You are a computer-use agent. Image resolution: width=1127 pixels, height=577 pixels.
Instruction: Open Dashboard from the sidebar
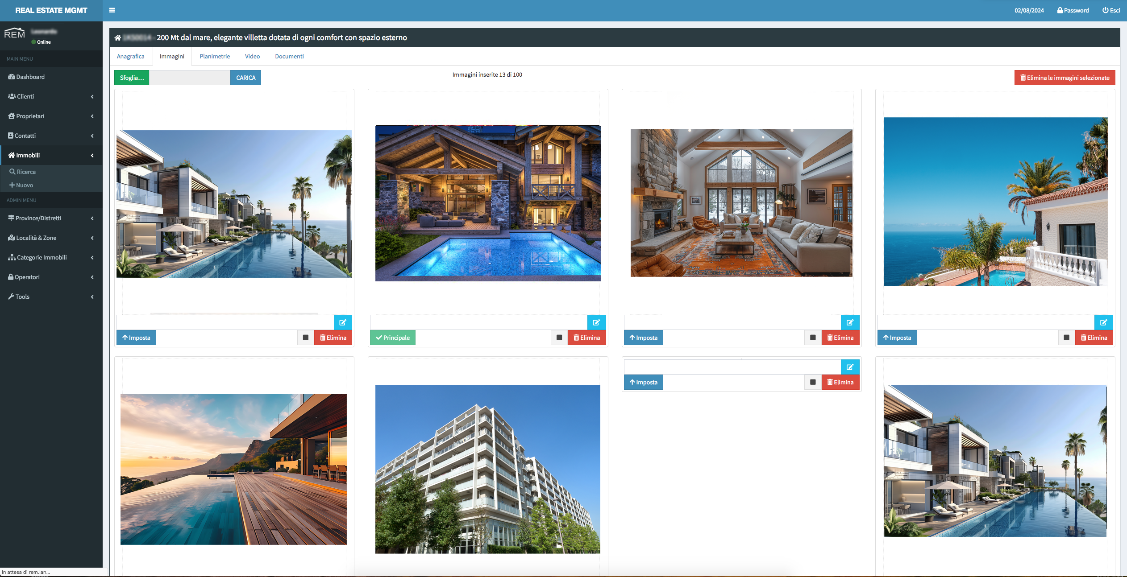(30, 77)
